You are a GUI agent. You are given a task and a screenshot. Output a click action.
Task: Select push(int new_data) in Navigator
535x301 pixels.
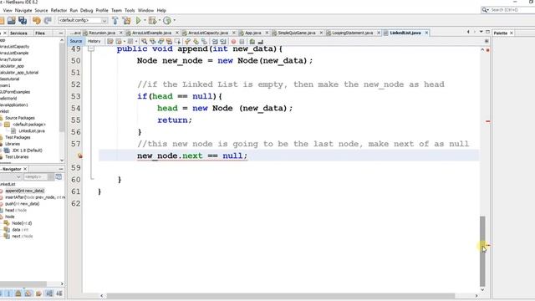point(22,204)
